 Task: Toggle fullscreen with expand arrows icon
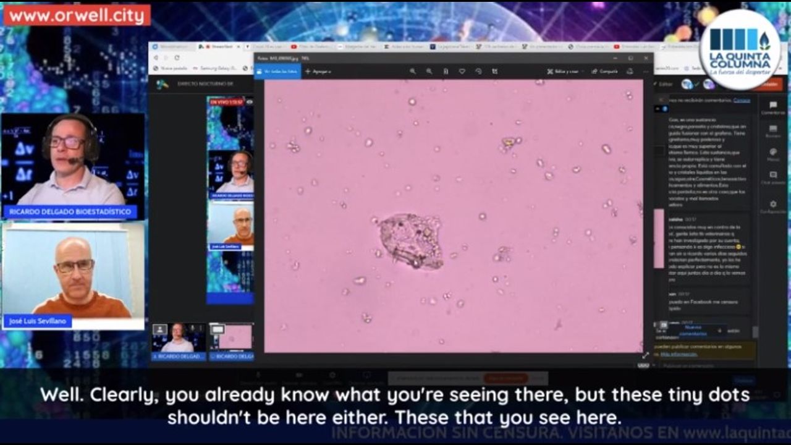(646, 355)
